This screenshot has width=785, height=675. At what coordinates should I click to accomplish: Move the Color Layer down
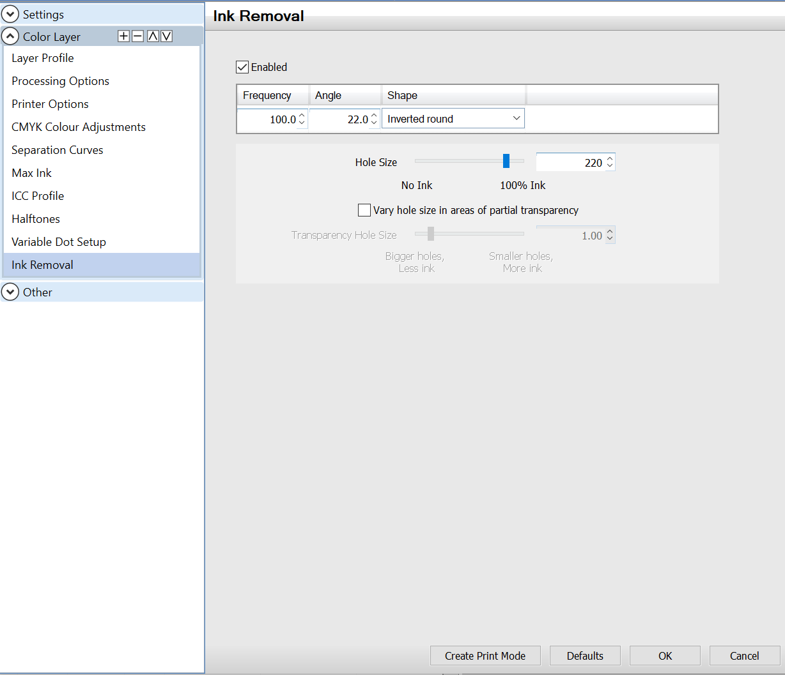tap(166, 36)
